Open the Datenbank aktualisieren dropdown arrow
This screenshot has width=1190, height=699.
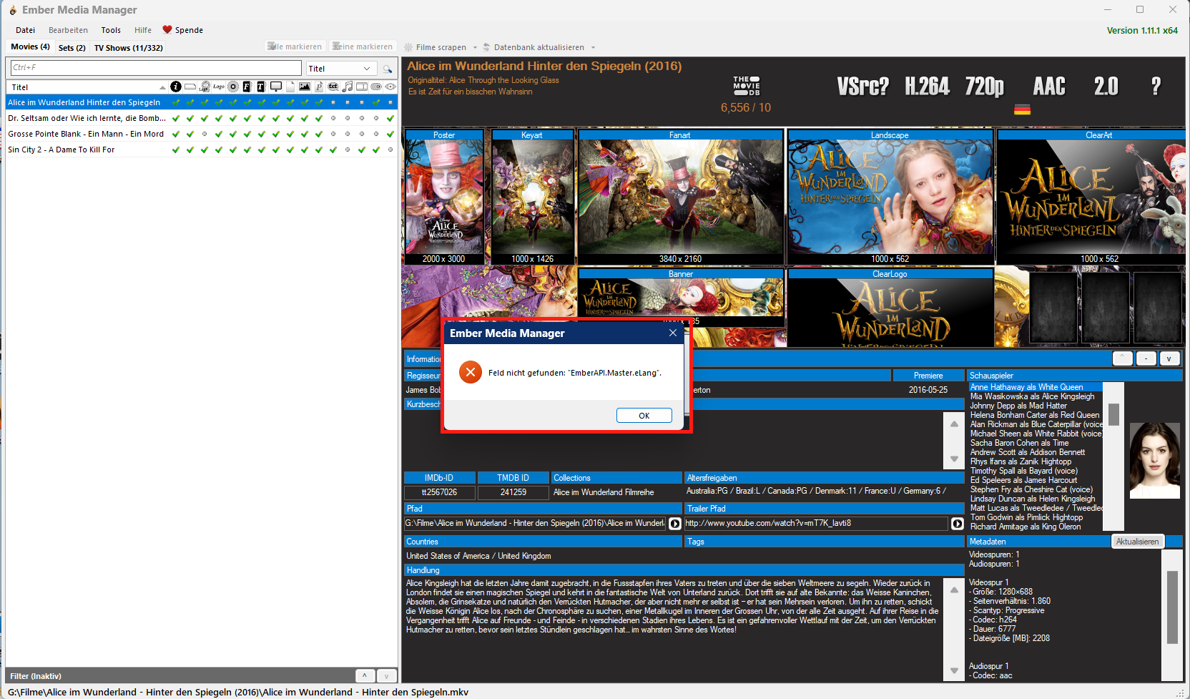point(593,47)
